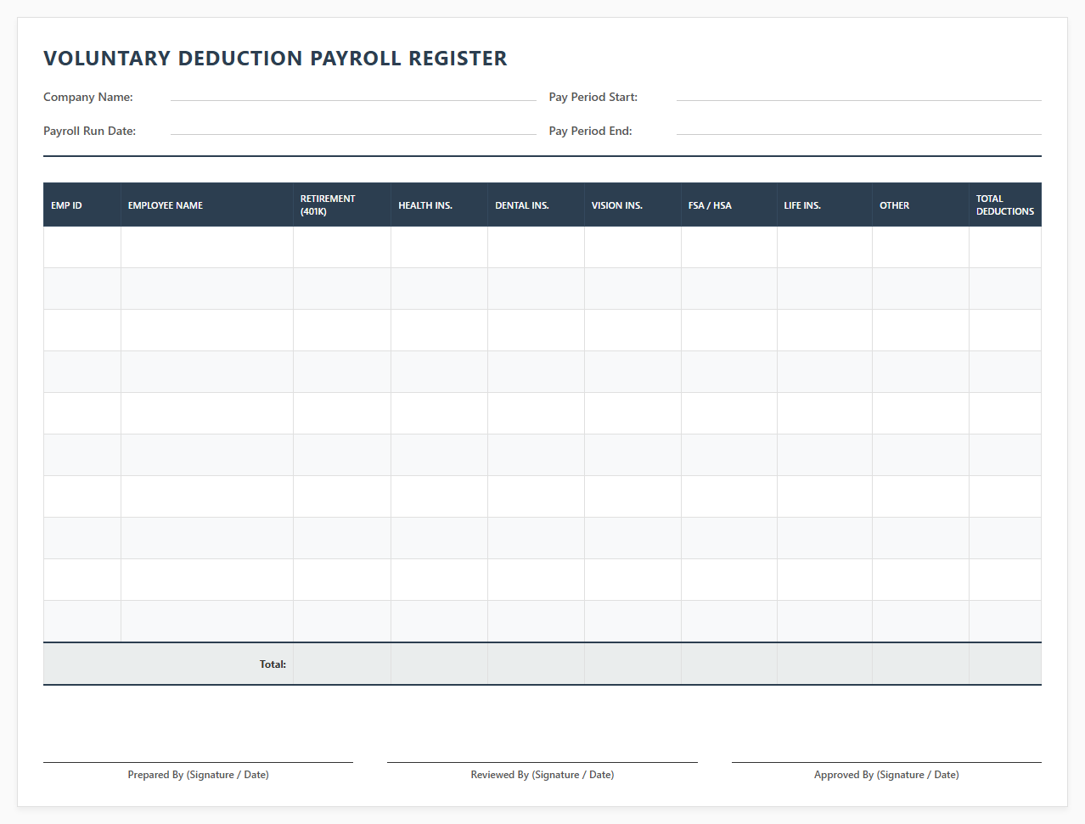Click the Total row cell under Health Ins.

(x=440, y=664)
